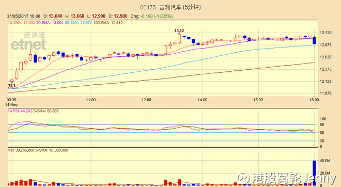Click the 12.625 price axis label
The width and height of the screenshot is (341, 187).
326,57
